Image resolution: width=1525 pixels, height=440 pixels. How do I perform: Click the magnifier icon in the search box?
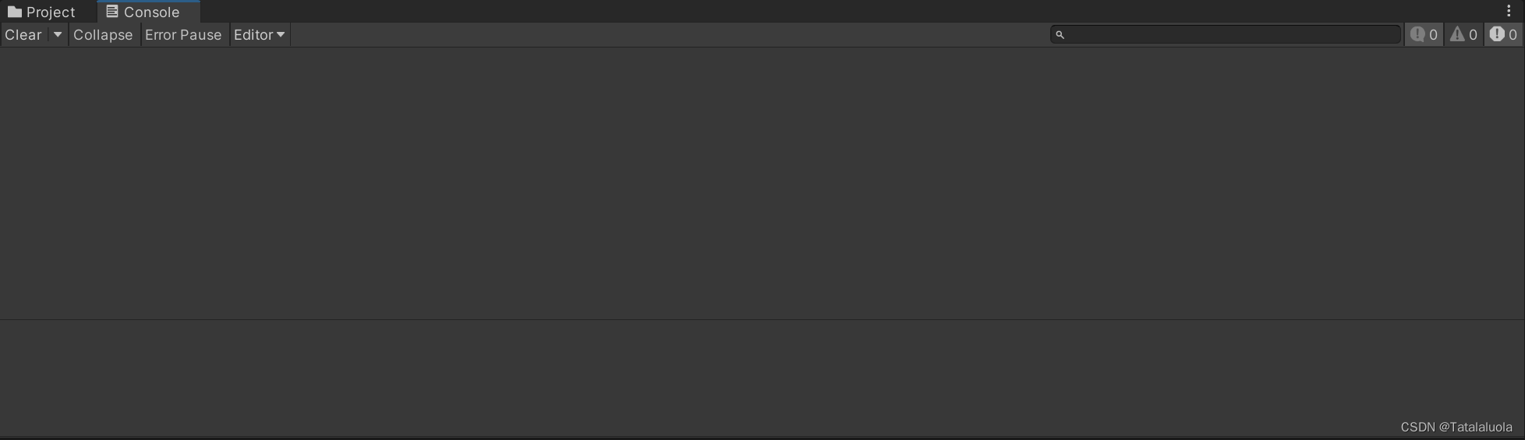tap(1060, 34)
